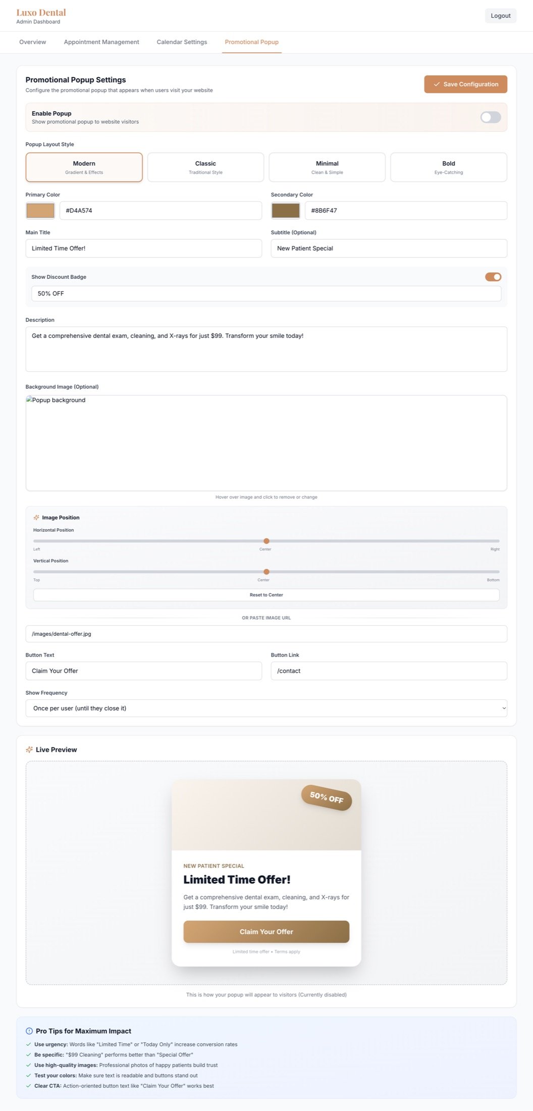Click the Horizontal Position slider handle
Viewport: 533px width, 1111px height.
pyautogui.click(x=265, y=540)
